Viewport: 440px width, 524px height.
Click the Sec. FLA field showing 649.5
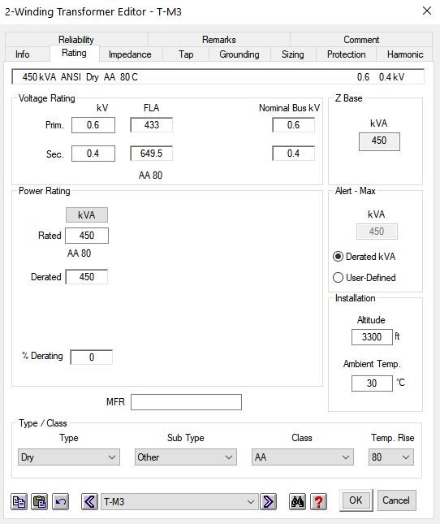(x=152, y=154)
